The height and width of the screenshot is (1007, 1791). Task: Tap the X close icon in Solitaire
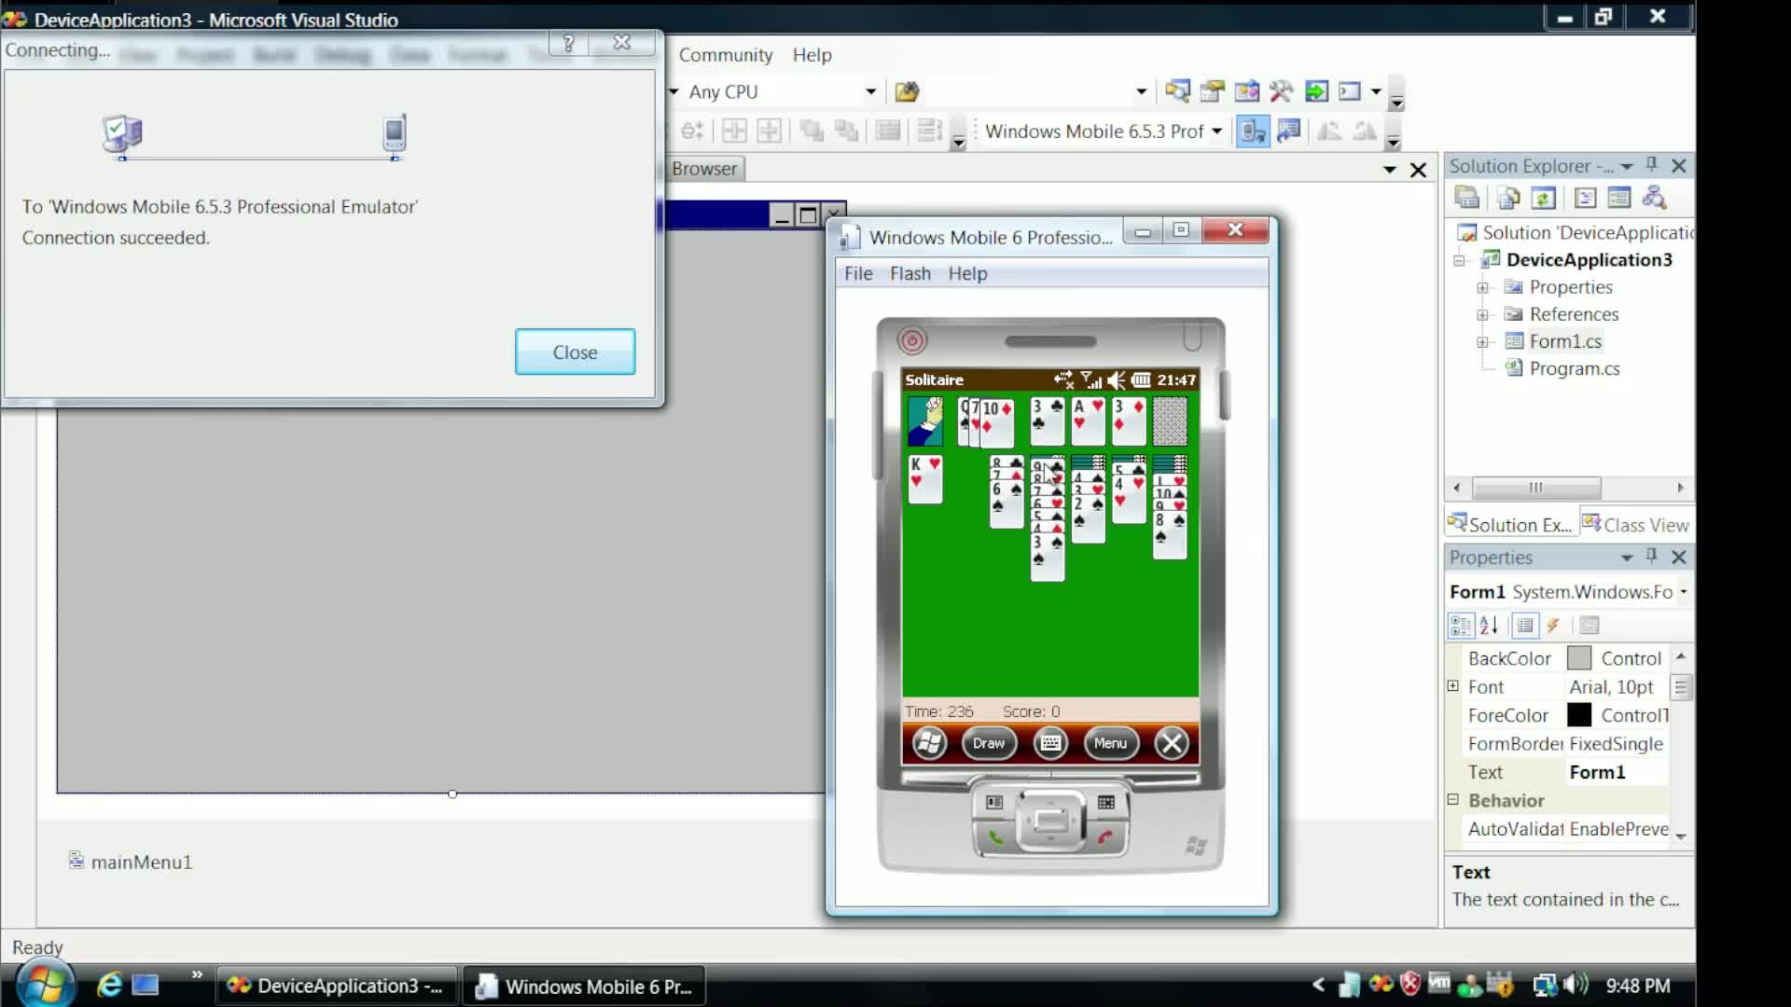click(x=1172, y=743)
